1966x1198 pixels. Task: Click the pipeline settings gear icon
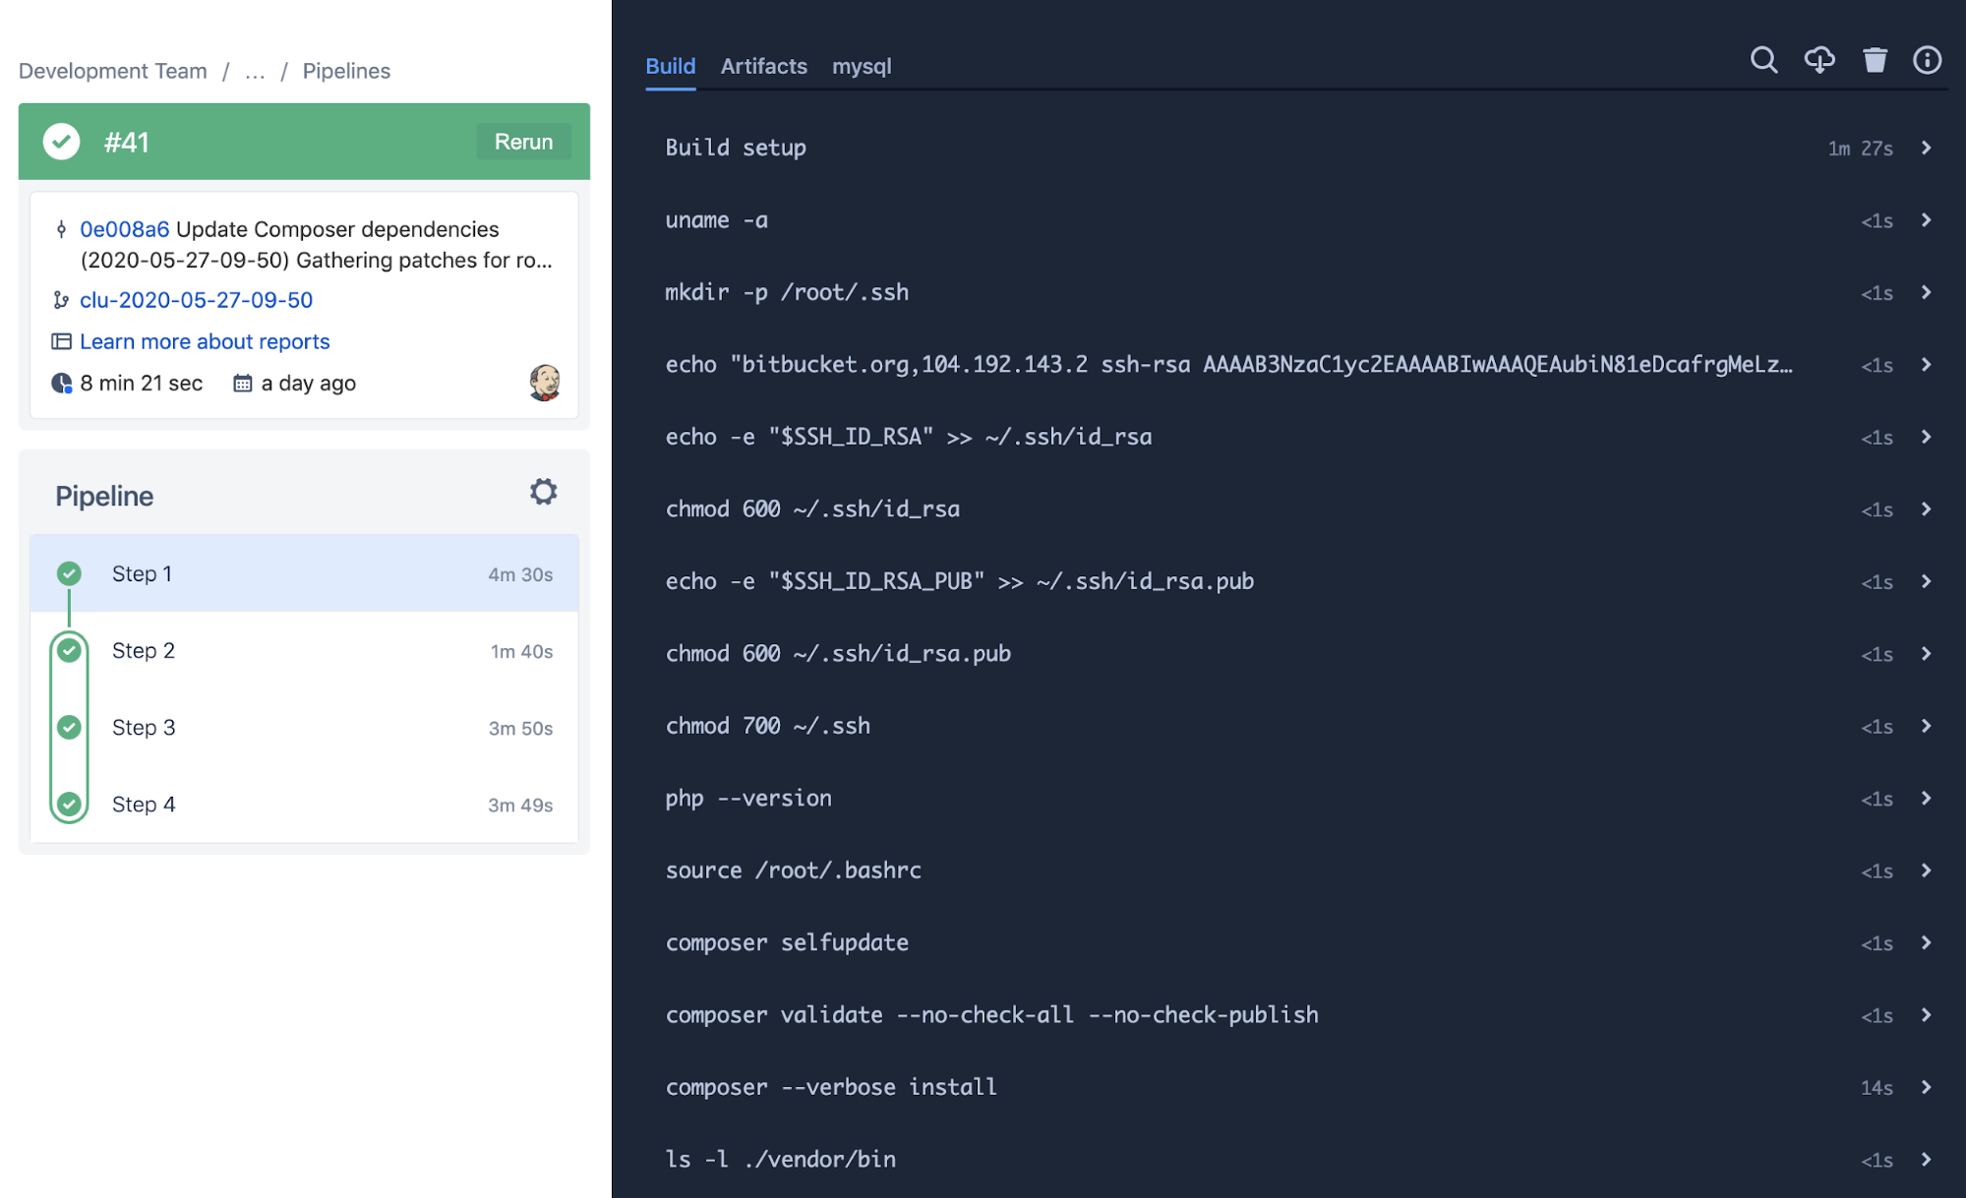click(544, 492)
